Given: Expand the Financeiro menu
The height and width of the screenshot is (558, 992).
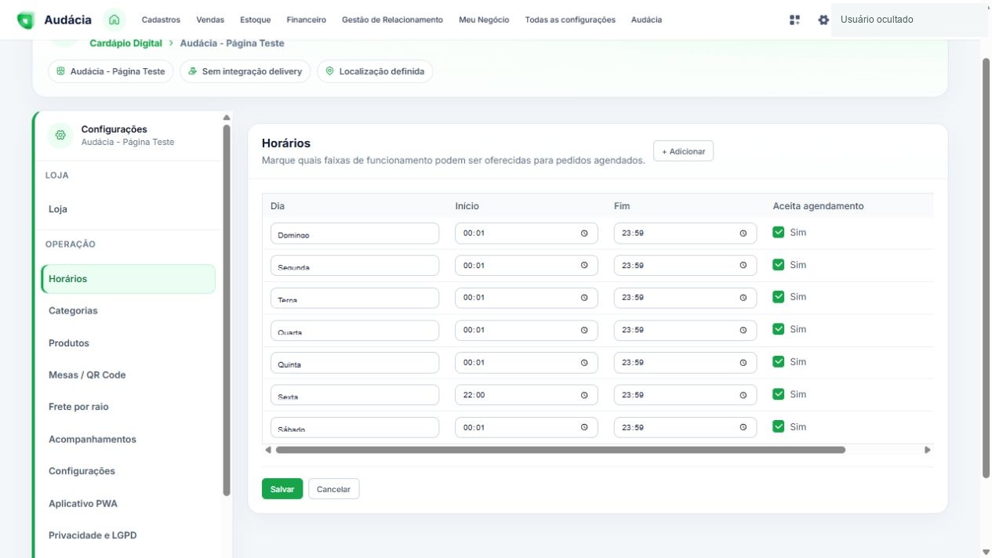Looking at the screenshot, I should (307, 20).
